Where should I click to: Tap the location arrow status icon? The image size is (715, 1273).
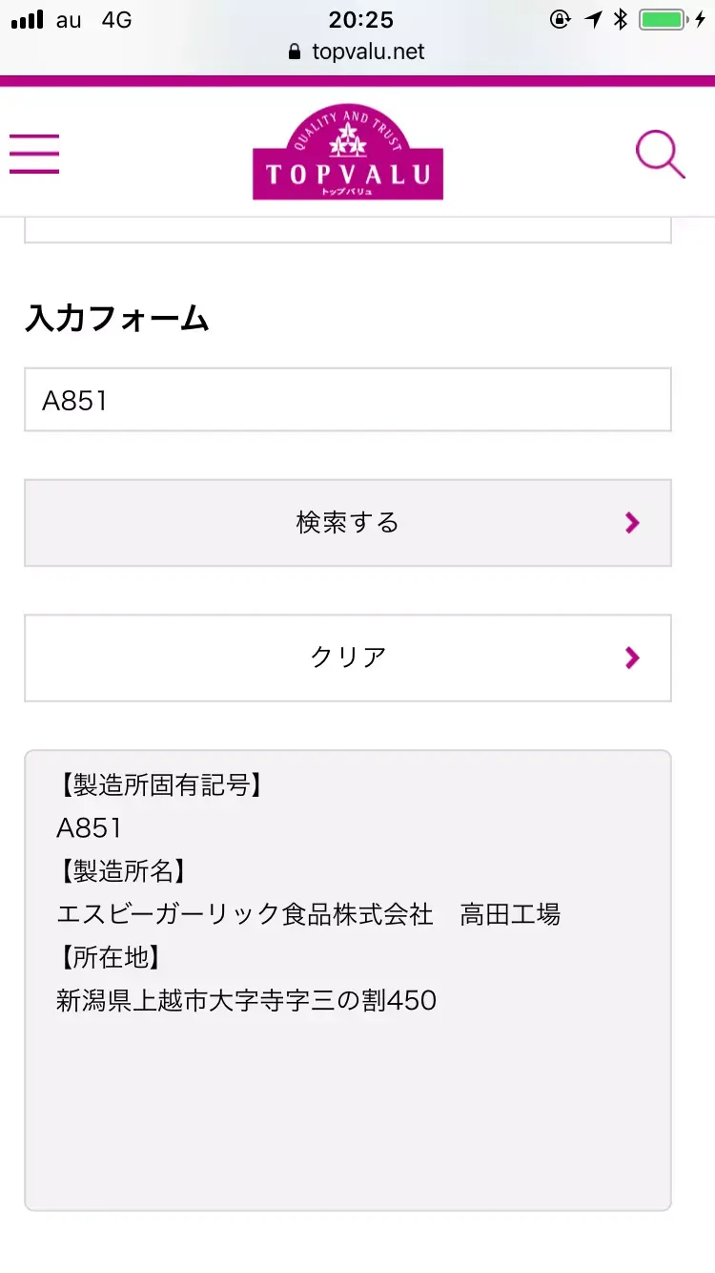pyautogui.click(x=594, y=20)
